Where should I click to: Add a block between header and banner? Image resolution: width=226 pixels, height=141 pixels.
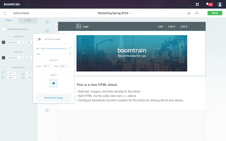[x=47, y=31]
